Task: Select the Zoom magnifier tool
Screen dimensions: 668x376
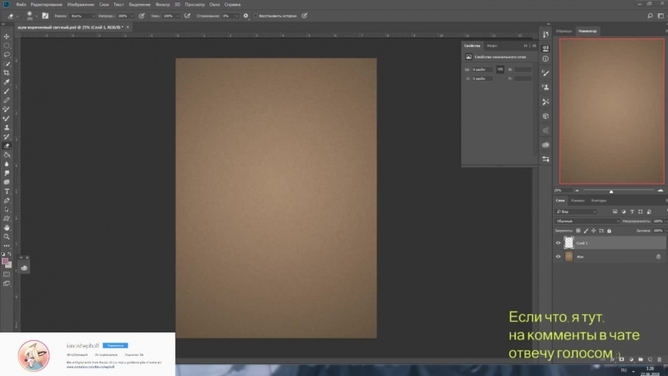Action: pyautogui.click(x=7, y=236)
